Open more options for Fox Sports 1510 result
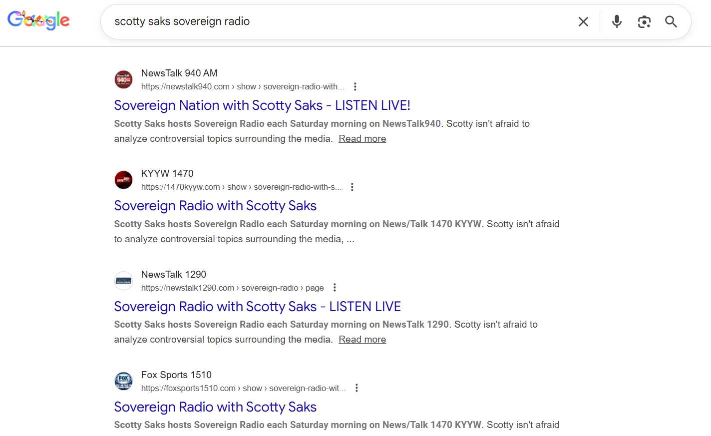The width and height of the screenshot is (711, 436). click(356, 388)
